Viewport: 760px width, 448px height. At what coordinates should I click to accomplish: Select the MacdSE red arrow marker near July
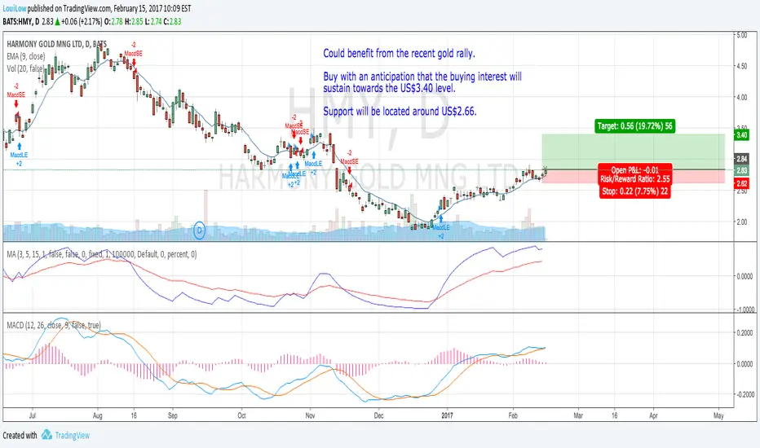[x=16, y=103]
